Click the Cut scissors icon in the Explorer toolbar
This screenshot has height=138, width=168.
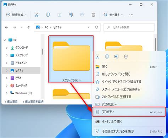point(37,15)
